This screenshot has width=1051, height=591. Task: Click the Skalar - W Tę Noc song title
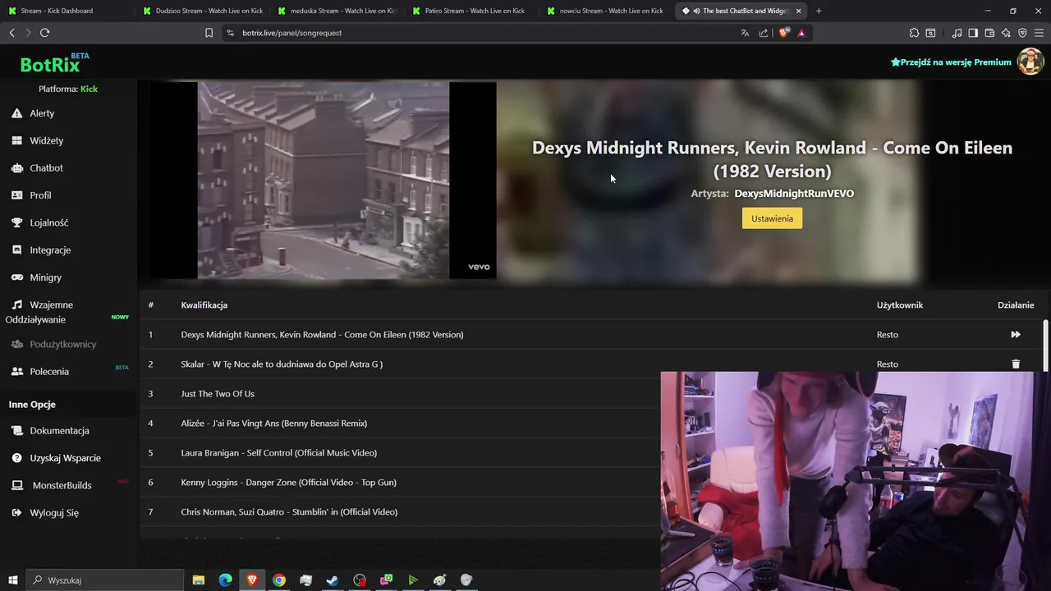click(282, 364)
